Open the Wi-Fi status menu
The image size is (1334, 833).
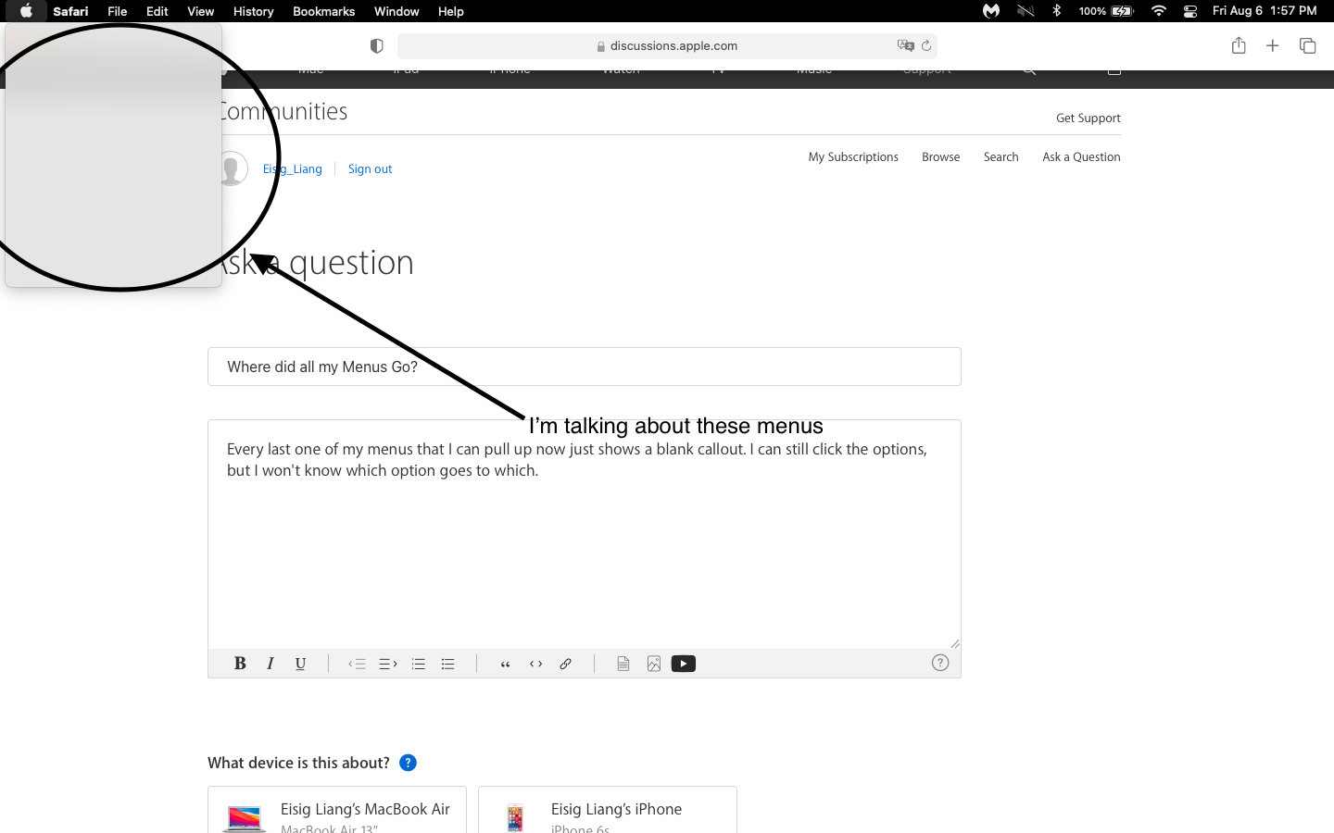click(1159, 11)
